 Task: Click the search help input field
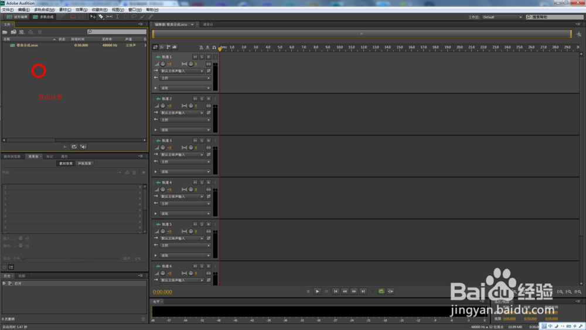(x=554, y=17)
